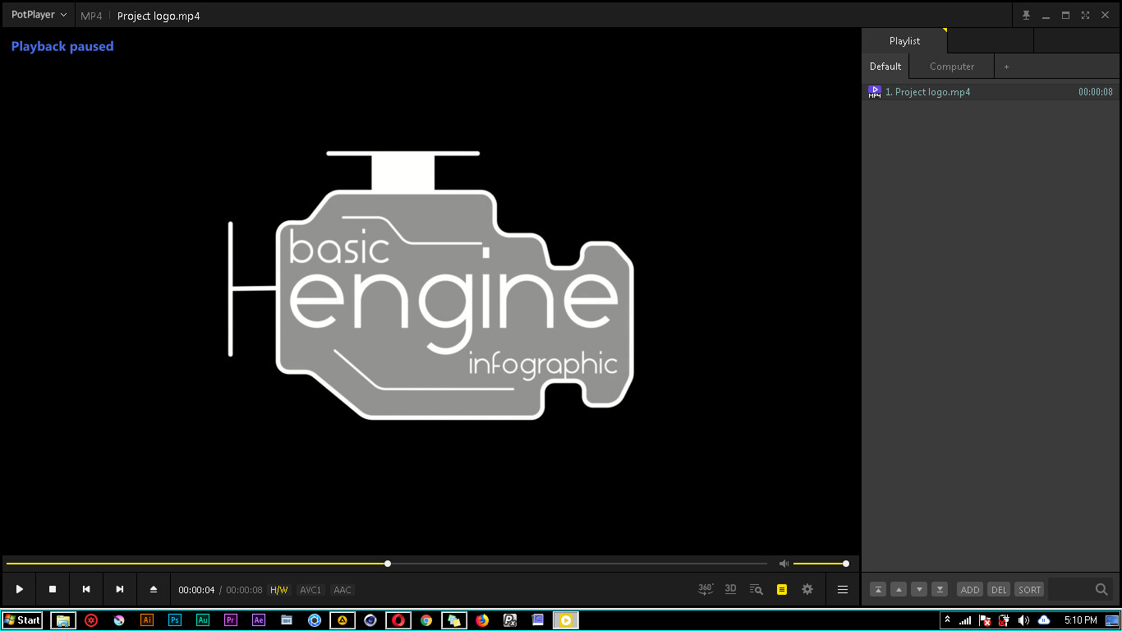This screenshot has height=631, width=1122.
Task: Enable 3D video mode
Action: tap(730, 589)
